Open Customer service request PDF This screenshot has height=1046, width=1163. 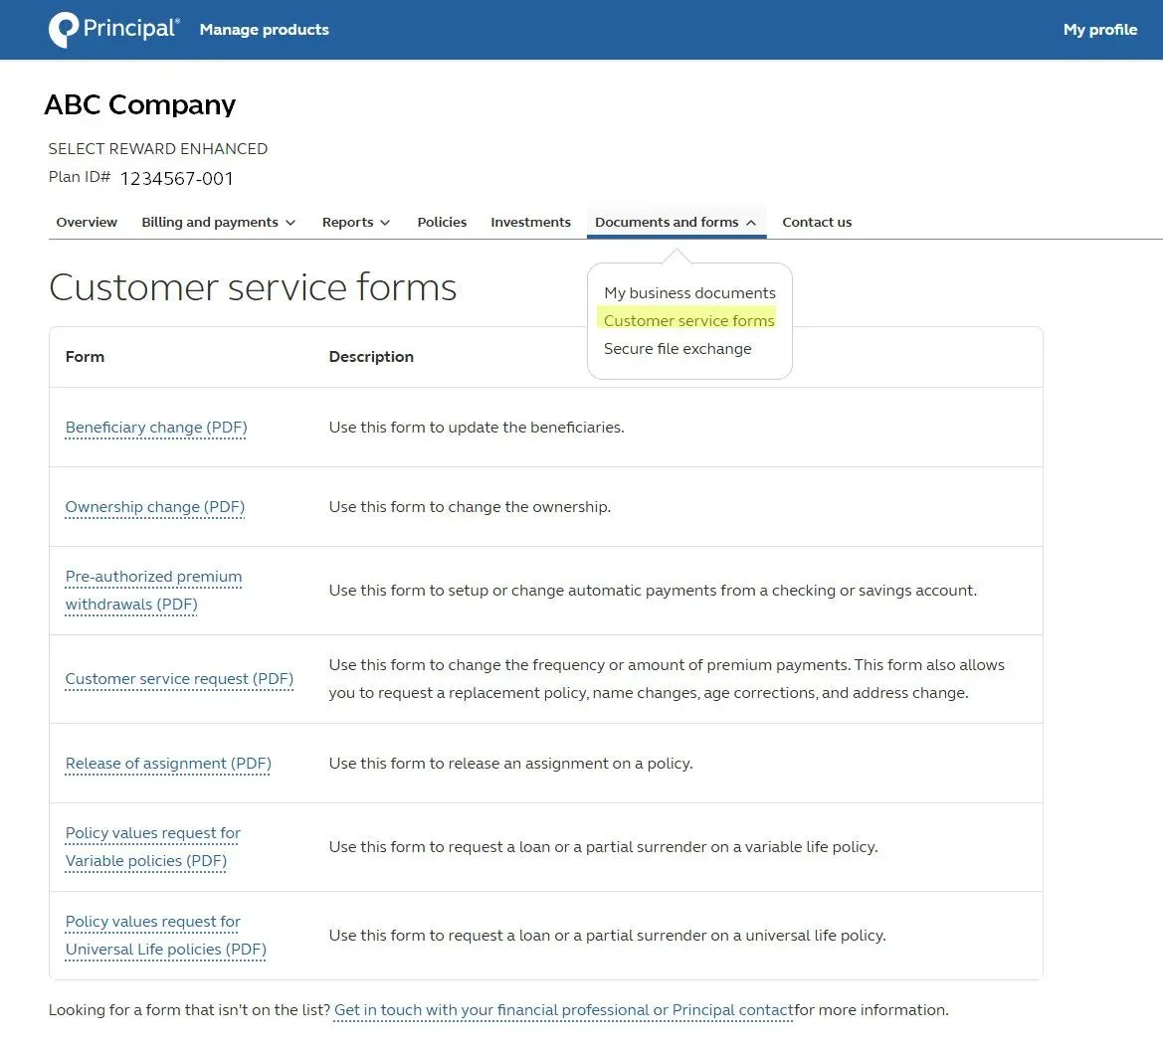tap(179, 678)
